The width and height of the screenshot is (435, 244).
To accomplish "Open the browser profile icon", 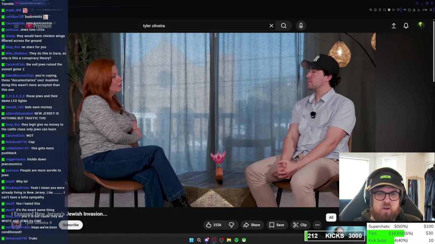I will click(x=414, y=10).
